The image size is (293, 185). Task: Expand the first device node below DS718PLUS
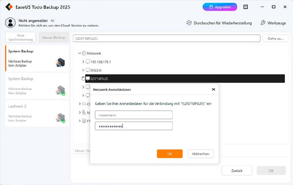tap(83, 87)
